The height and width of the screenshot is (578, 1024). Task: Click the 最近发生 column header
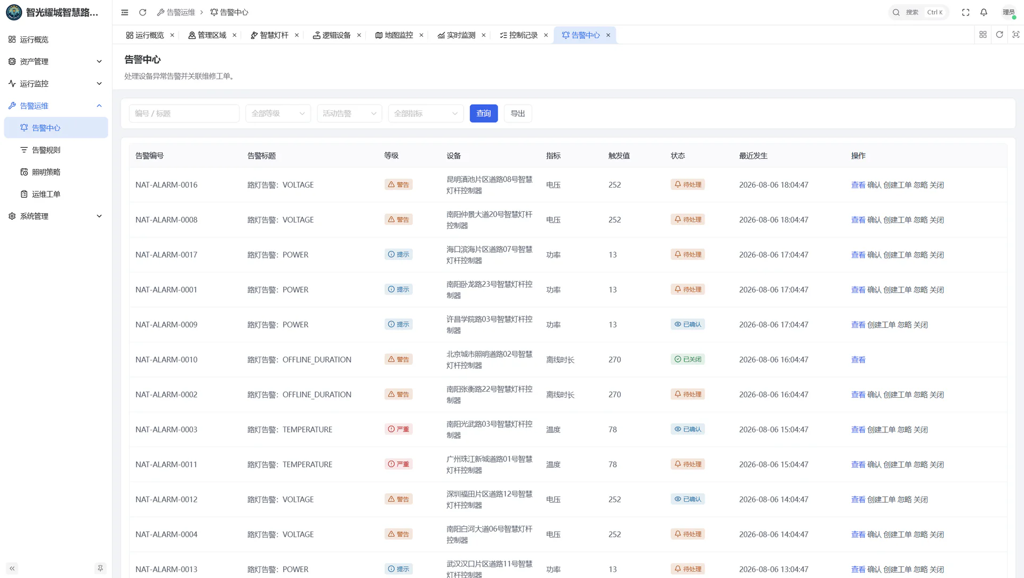tap(753, 156)
